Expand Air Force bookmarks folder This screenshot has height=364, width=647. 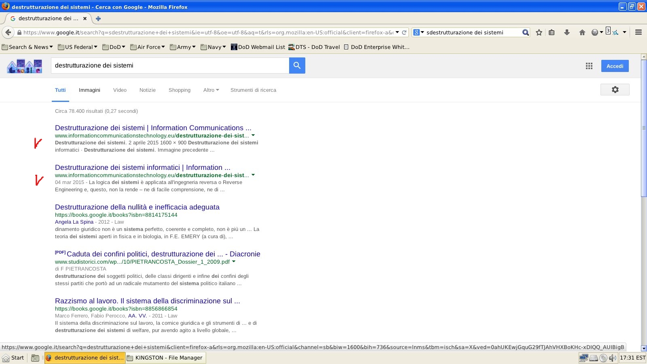(148, 47)
